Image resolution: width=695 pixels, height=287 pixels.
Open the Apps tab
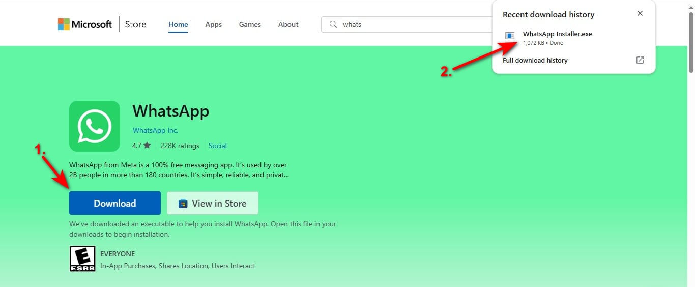pyautogui.click(x=214, y=24)
